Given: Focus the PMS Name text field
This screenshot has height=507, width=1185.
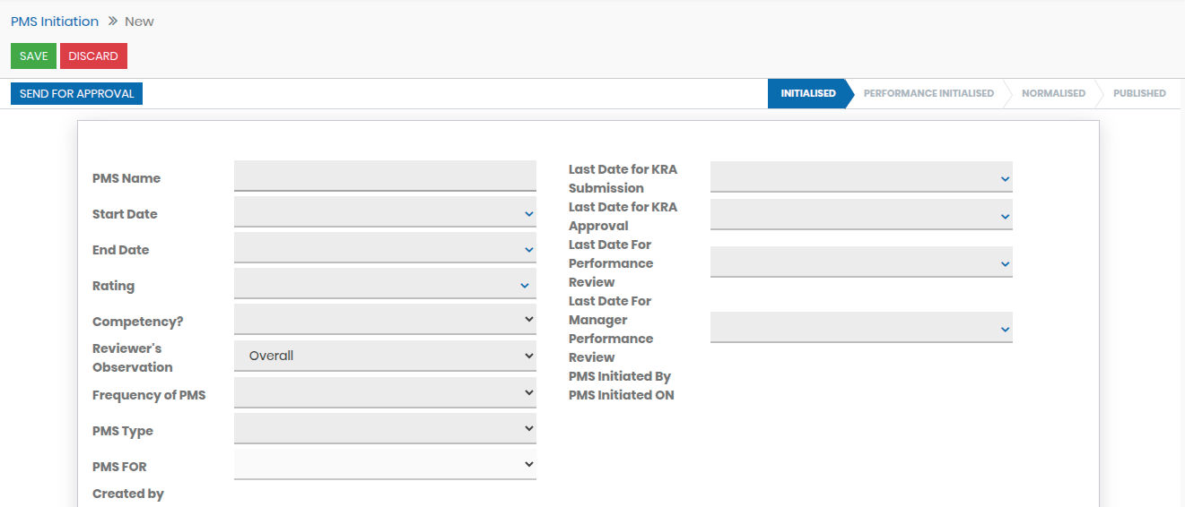Looking at the screenshot, I should point(385,176).
